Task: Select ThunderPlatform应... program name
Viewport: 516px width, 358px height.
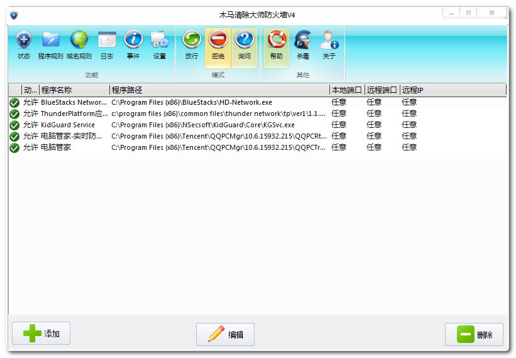Action: 74,113
